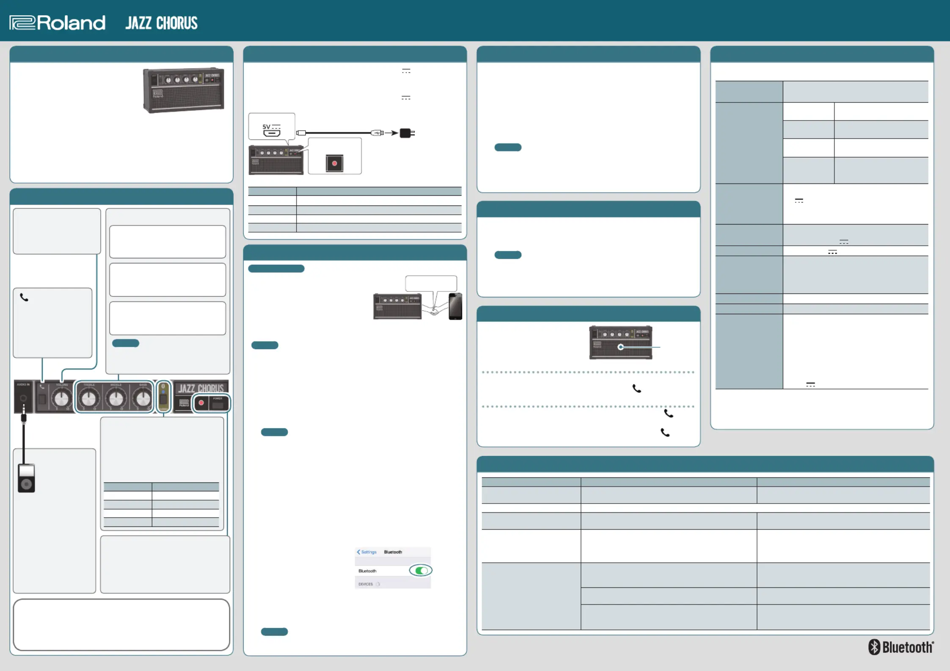Click the amplifier photo in top-left panel
This screenshot has width=950, height=671.
pyautogui.click(x=184, y=90)
